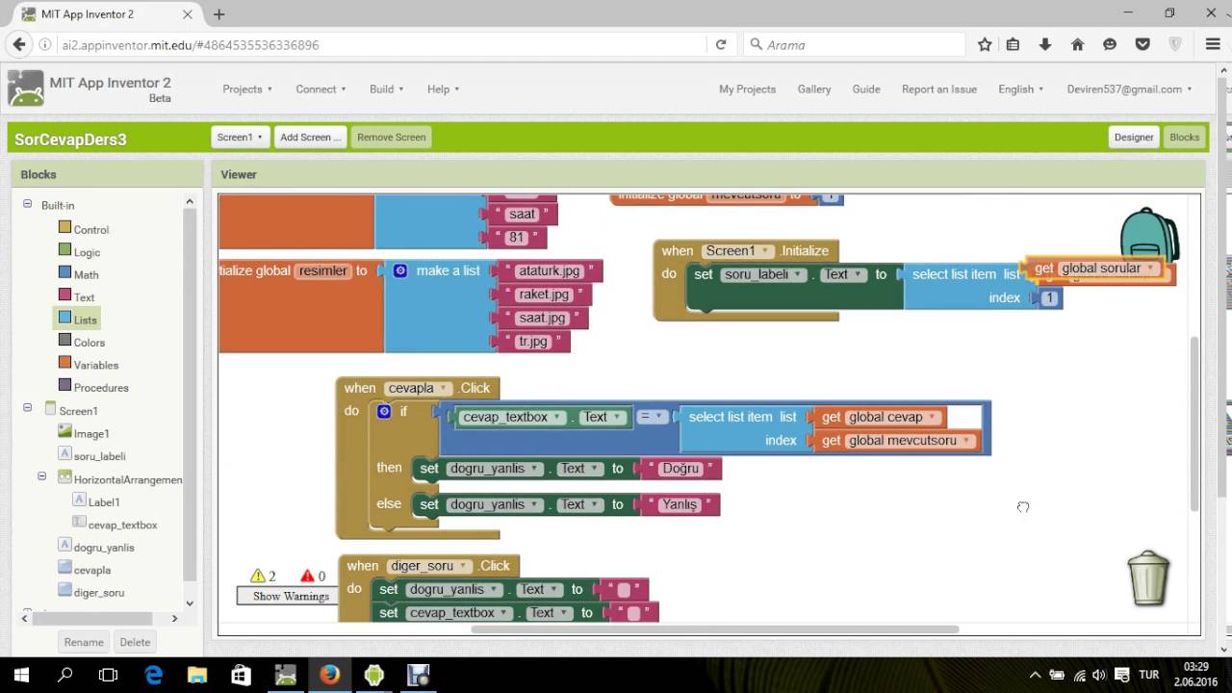Open the Connect menu
1232x693 pixels.
tap(321, 89)
